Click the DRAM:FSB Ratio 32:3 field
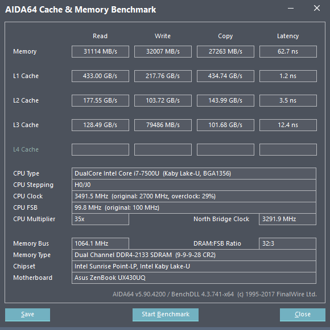 pos(287,243)
